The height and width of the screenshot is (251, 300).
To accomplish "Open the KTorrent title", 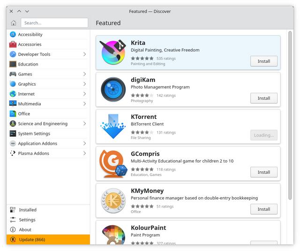I will (144, 117).
